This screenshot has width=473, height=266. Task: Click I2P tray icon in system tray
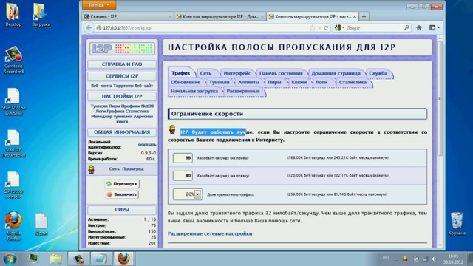(405, 259)
